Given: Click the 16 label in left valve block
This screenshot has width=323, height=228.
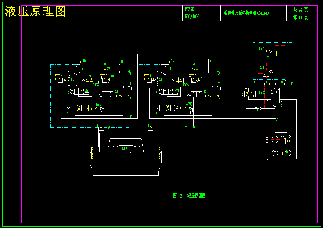Looking at the screenshot, I should 84,61.
